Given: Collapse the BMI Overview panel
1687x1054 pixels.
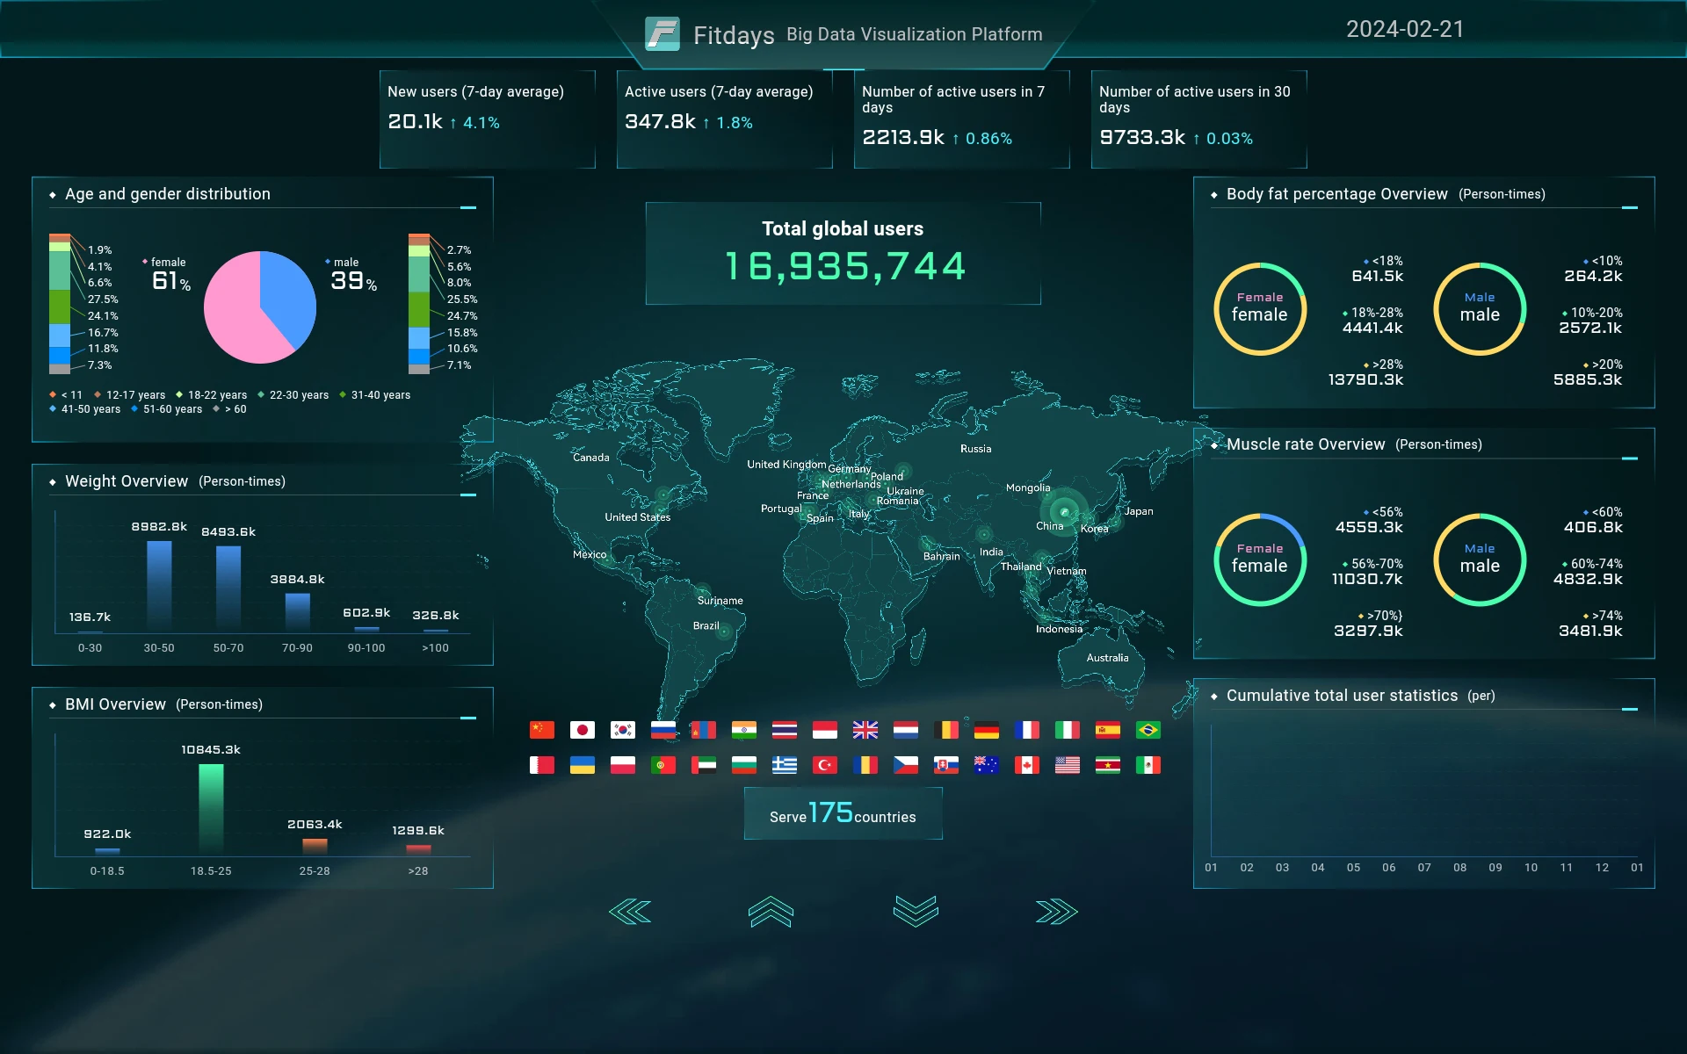Looking at the screenshot, I should pos(468,718).
